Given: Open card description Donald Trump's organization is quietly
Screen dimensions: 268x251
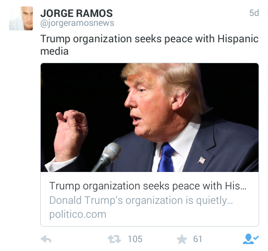Looking at the screenshot, I should click(x=141, y=200).
